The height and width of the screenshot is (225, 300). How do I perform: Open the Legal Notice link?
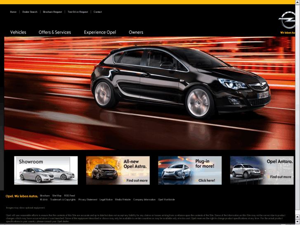(x=106, y=199)
